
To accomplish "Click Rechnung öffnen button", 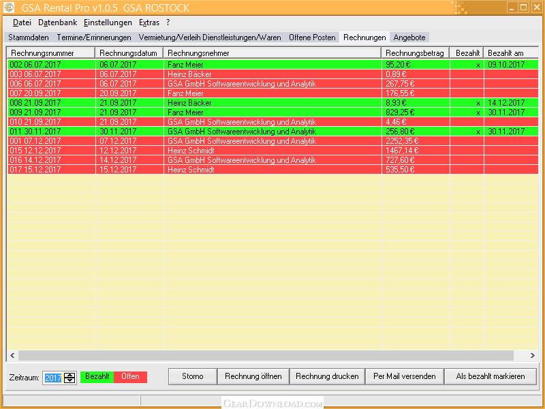I will coord(253,376).
